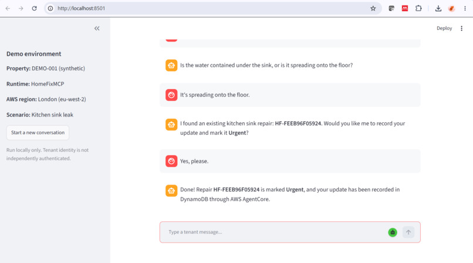Image resolution: width=473 pixels, height=263 pixels.
Task: Reload the localhost page
Action: click(35, 8)
